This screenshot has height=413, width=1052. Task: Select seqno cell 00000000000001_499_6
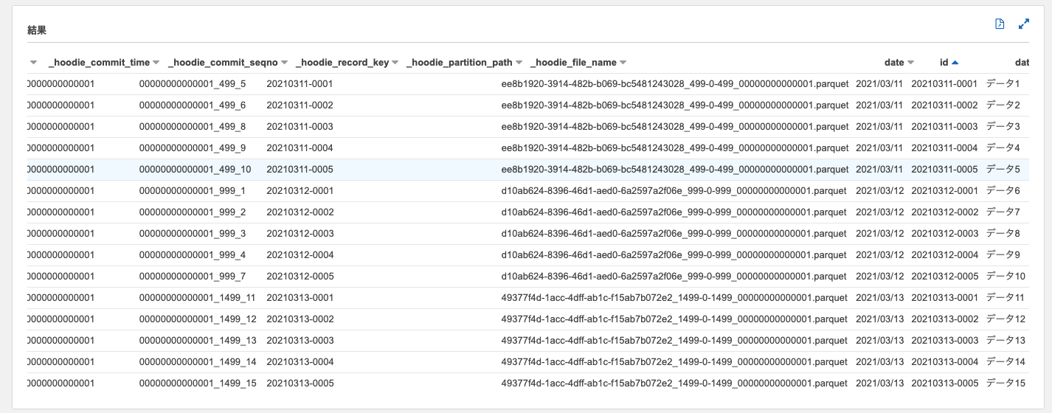point(192,105)
